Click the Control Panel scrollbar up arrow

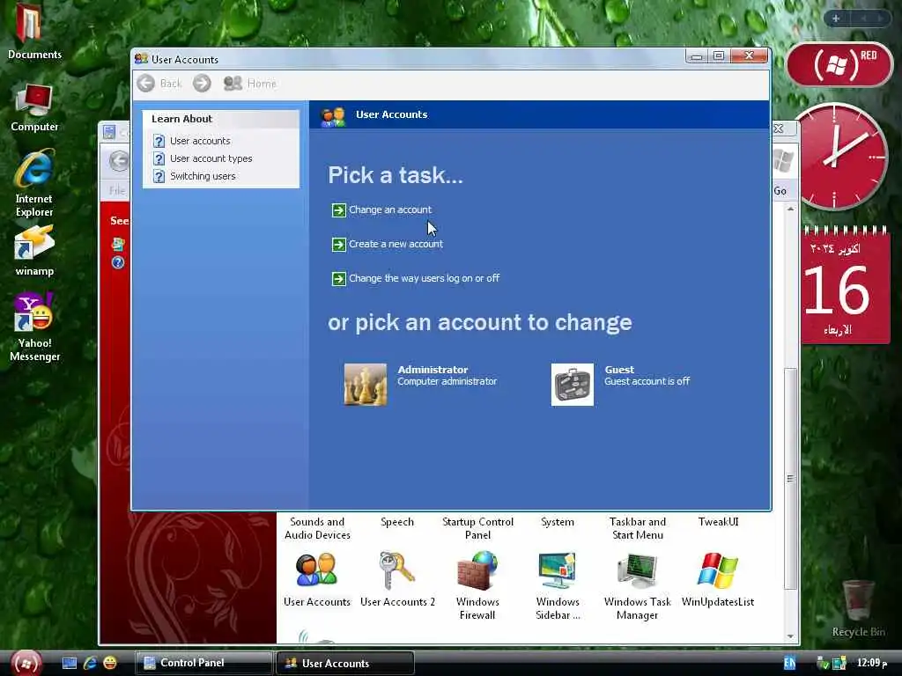pyautogui.click(x=791, y=209)
